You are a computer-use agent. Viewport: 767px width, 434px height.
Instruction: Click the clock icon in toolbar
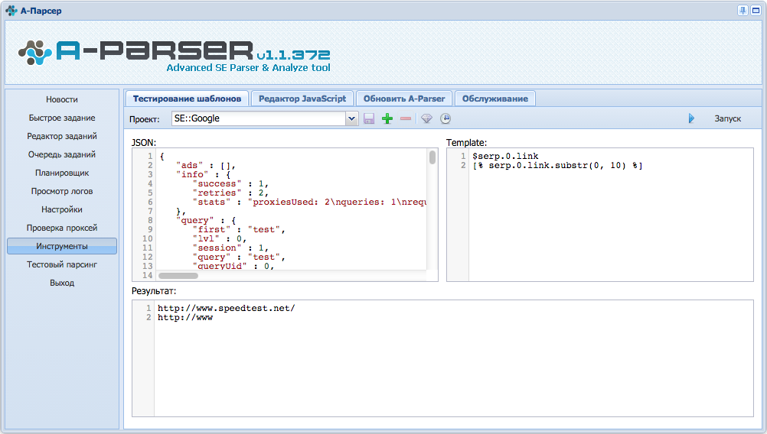[446, 118]
